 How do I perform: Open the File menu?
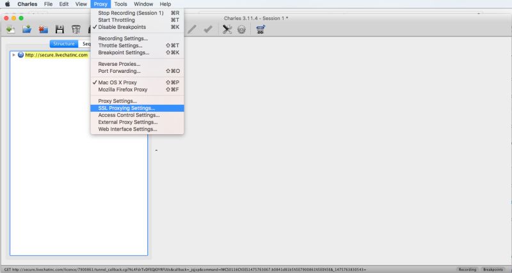49,4
